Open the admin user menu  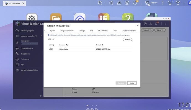[151, 3]
